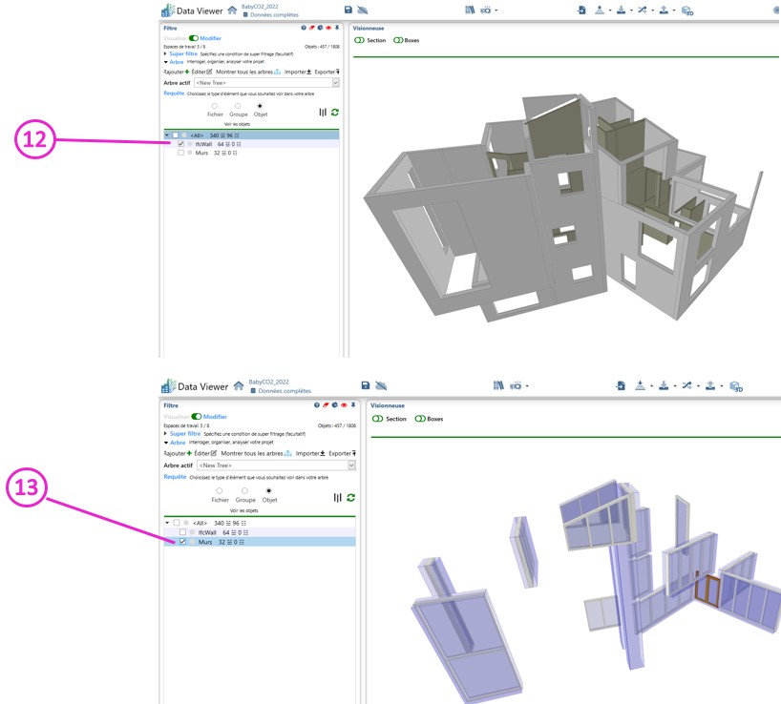The image size is (781, 704).
Task: Collapse the <All> tree node in the top panel
Action: [167, 135]
